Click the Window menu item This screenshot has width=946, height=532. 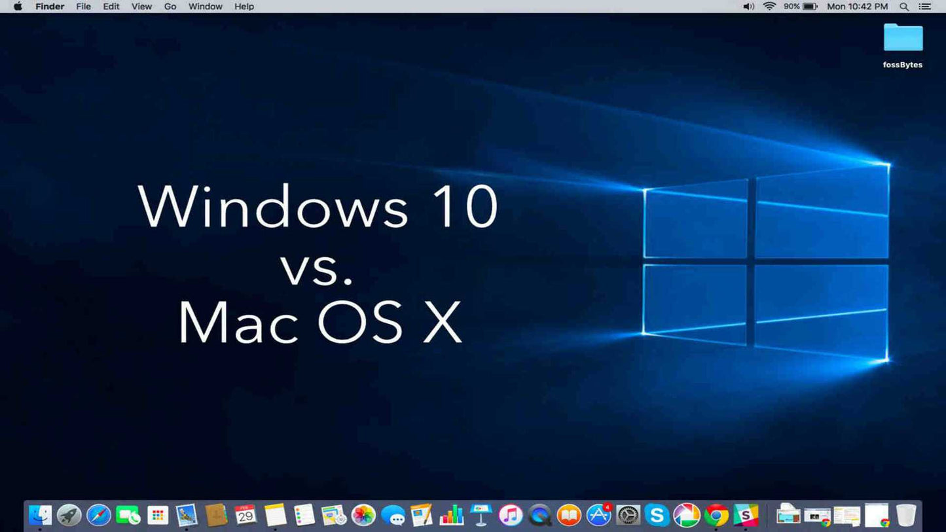click(205, 7)
